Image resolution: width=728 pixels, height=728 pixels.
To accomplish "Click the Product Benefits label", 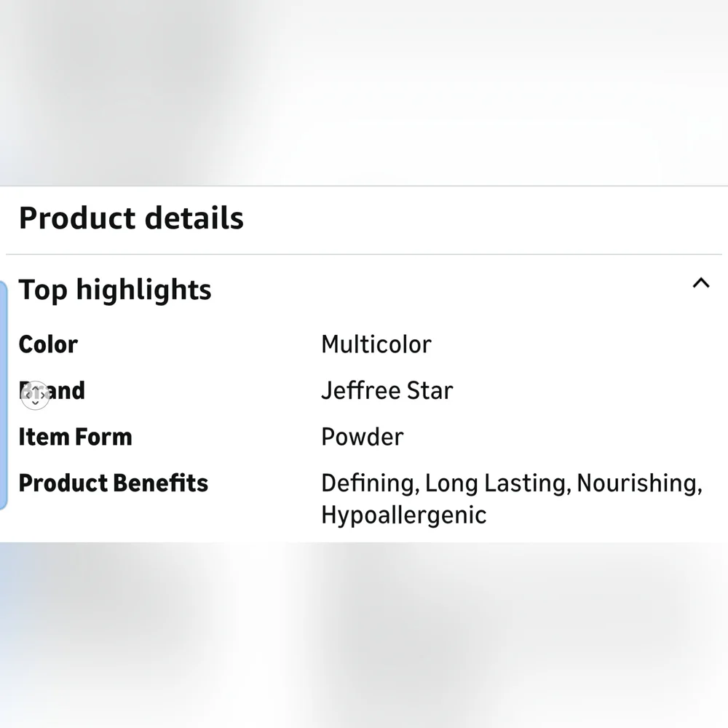I will pyautogui.click(x=113, y=483).
